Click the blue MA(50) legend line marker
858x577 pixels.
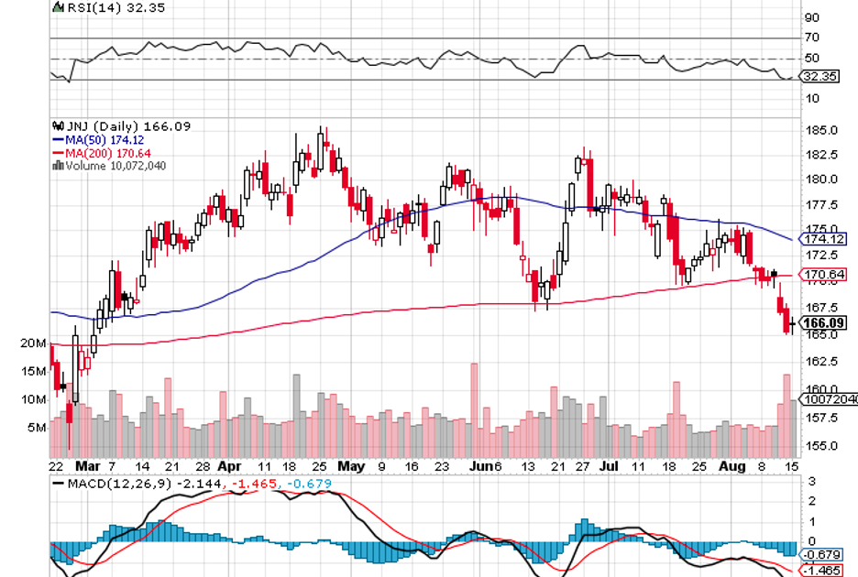(57, 139)
